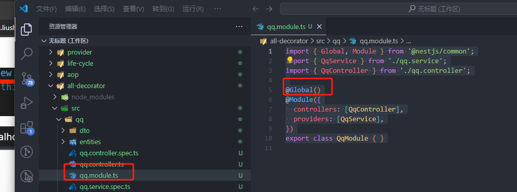Select the qq.module.ts editor tab
The image size is (517, 192).
(x=289, y=27)
